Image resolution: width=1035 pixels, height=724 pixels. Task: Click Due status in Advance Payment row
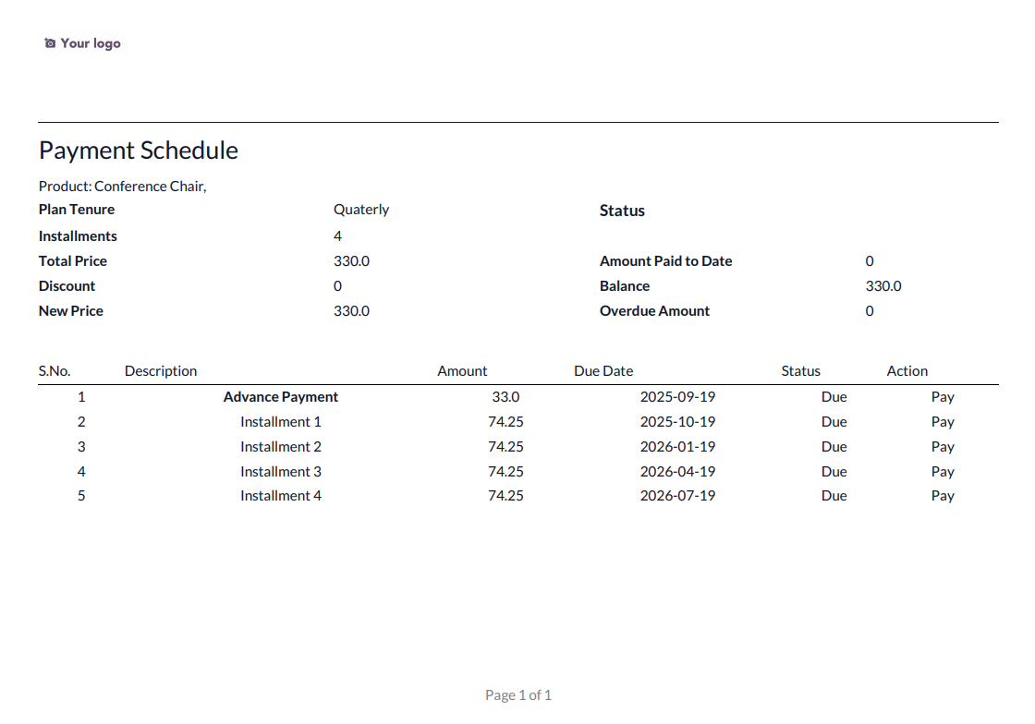pos(834,397)
